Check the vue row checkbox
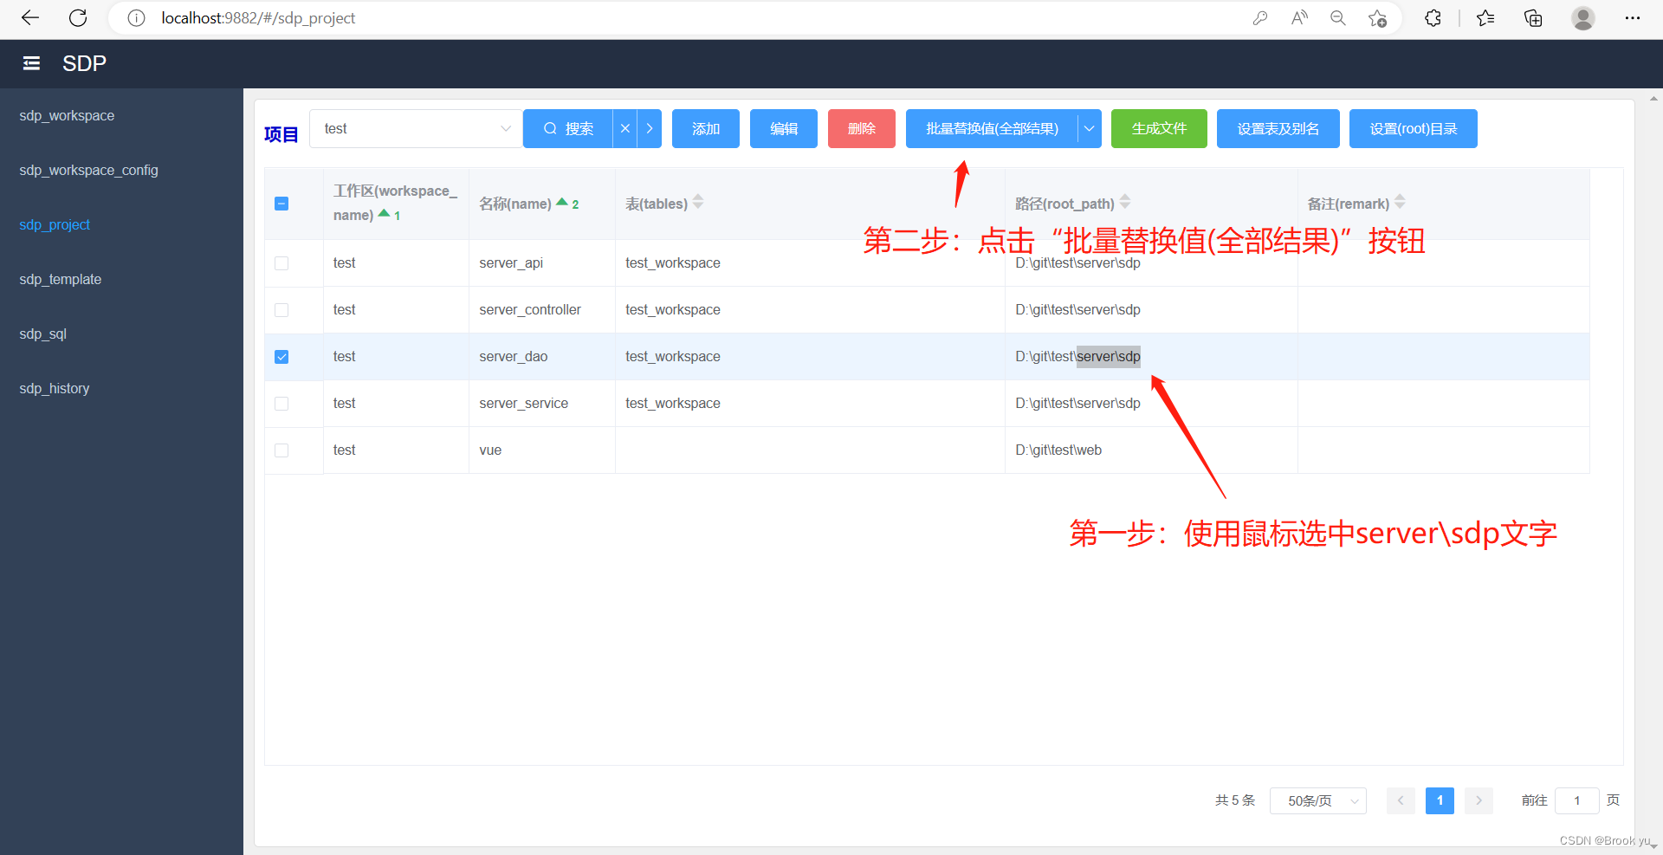1663x855 pixels. [281, 450]
